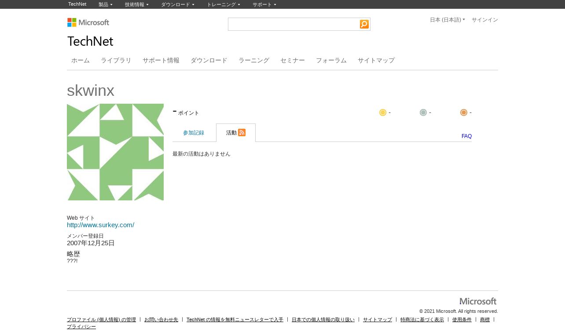Switch to the 参加記録 tab

pyautogui.click(x=194, y=133)
